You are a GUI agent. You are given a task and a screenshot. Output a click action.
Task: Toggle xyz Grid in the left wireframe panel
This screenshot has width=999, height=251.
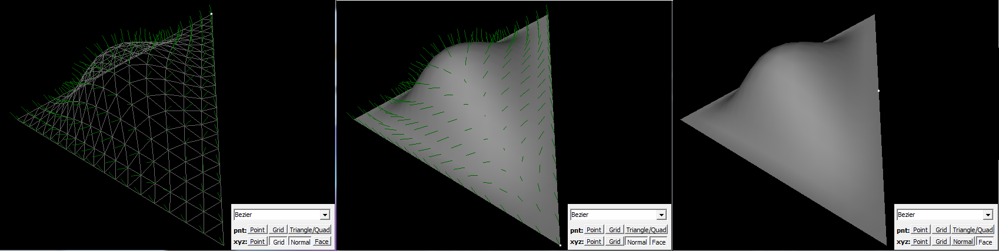click(278, 242)
